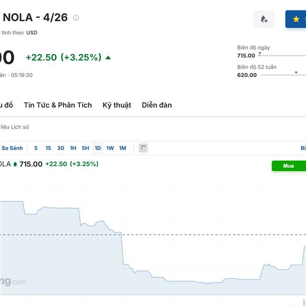Set chart interval to 1M
Viewport: 306px width, 306px height.
point(122,148)
